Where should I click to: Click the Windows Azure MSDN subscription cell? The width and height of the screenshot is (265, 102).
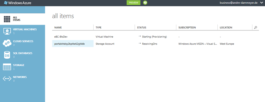[197, 44]
